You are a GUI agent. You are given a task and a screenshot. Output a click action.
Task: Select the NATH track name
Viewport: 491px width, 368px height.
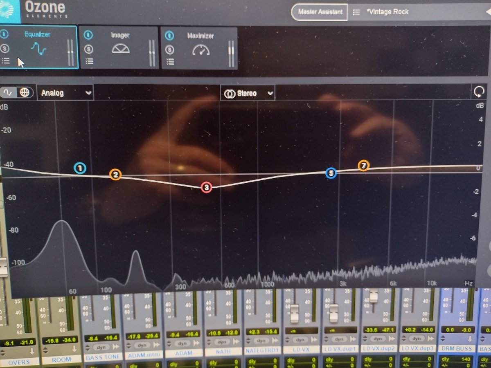223,352
